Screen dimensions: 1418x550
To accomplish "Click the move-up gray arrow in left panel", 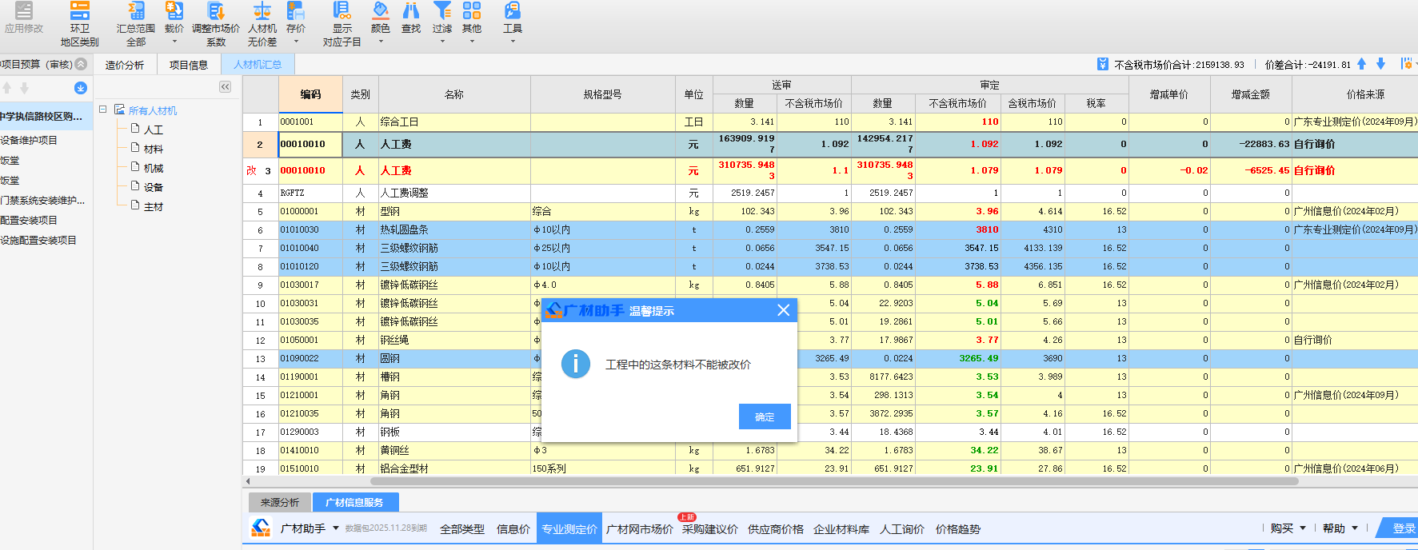I will (7, 88).
